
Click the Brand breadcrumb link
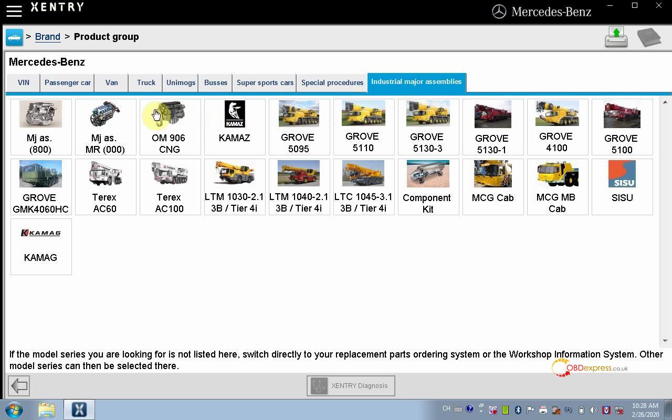tap(48, 37)
